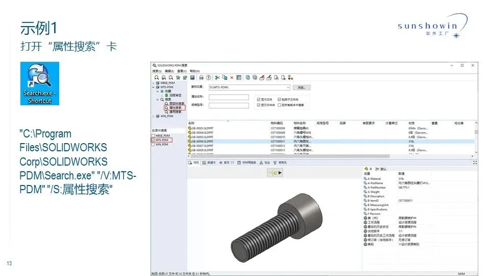
Task: Click the question mark help toolbar icon
Action: pyautogui.click(x=208, y=78)
